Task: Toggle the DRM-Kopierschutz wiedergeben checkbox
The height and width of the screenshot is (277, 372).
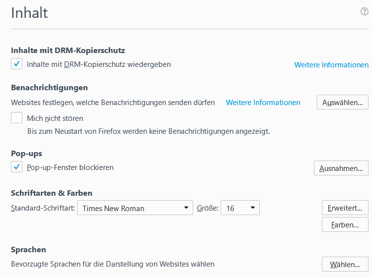Action: tap(17, 64)
